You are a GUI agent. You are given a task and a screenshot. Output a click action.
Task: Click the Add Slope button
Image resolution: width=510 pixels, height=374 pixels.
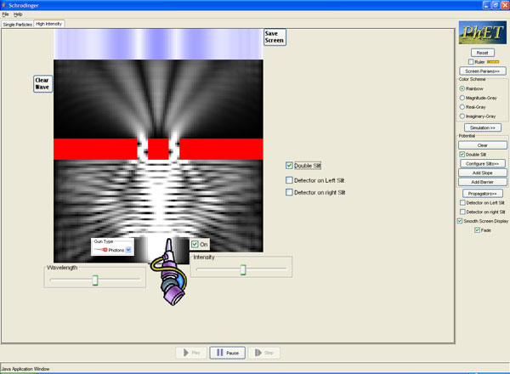(482, 173)
